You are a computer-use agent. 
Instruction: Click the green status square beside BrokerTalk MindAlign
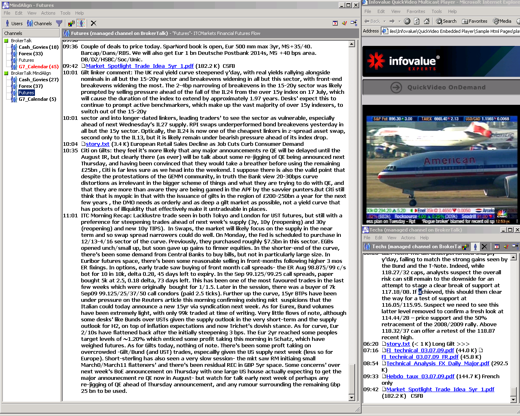6,73
